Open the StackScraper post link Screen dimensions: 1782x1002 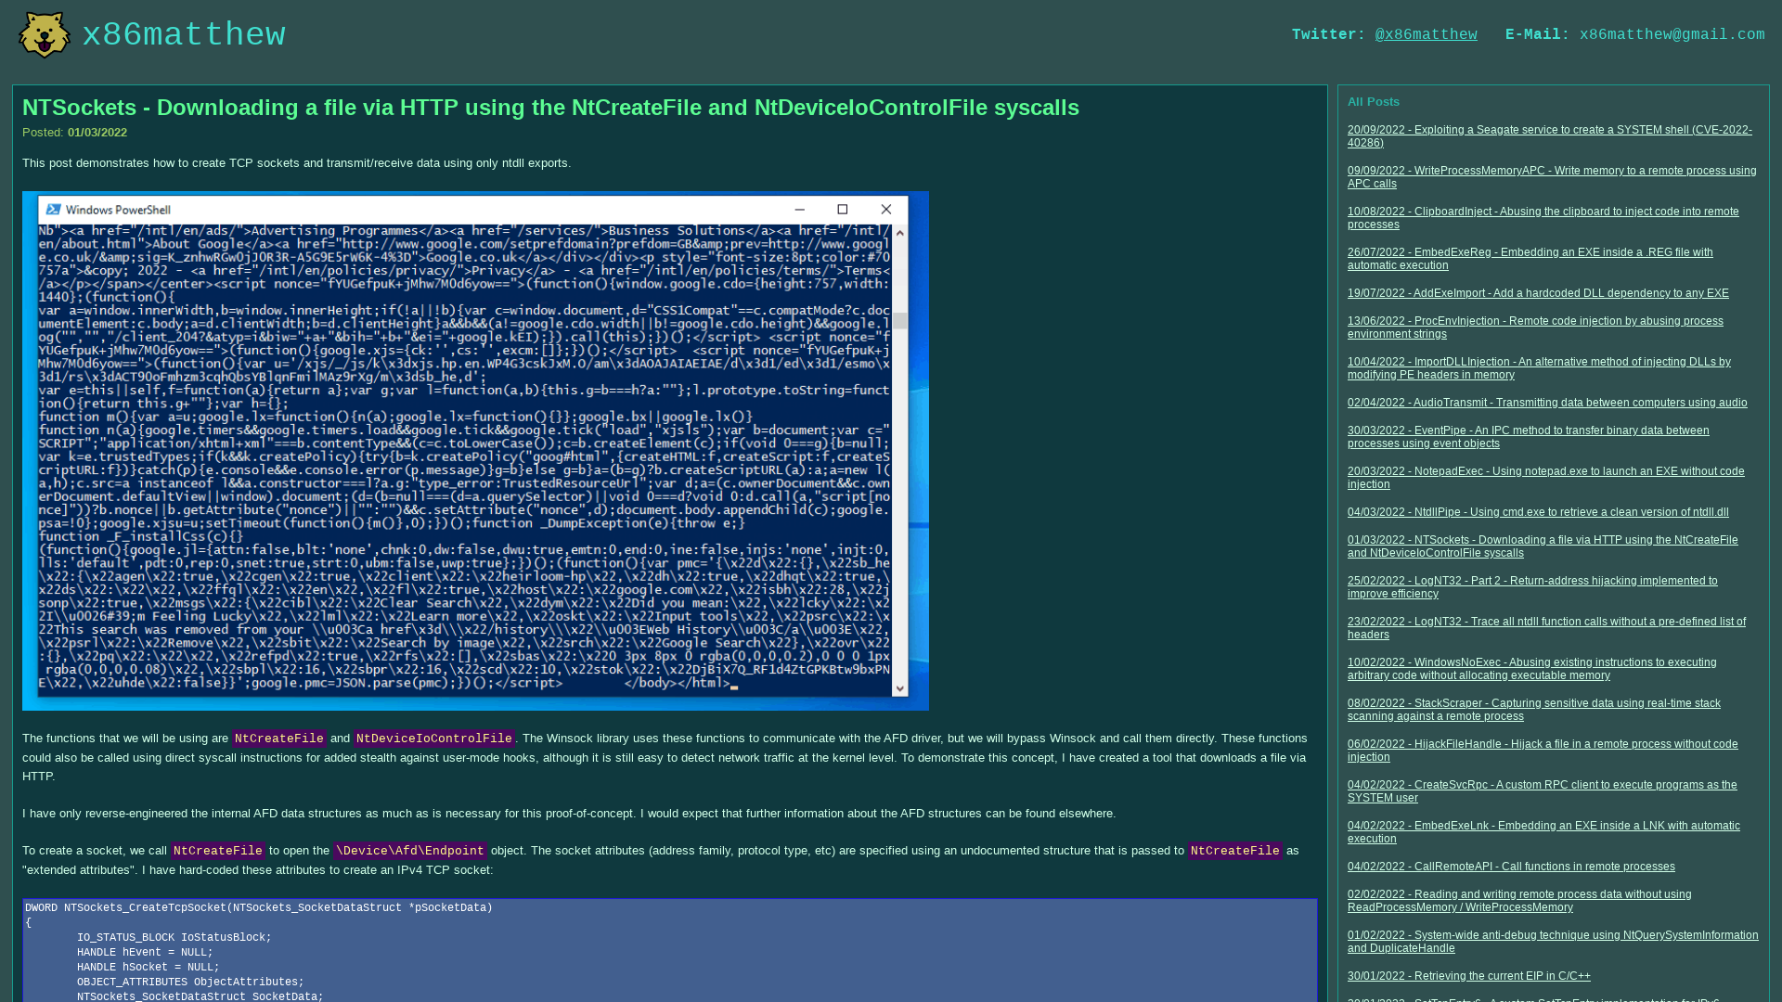(1533, 710)
